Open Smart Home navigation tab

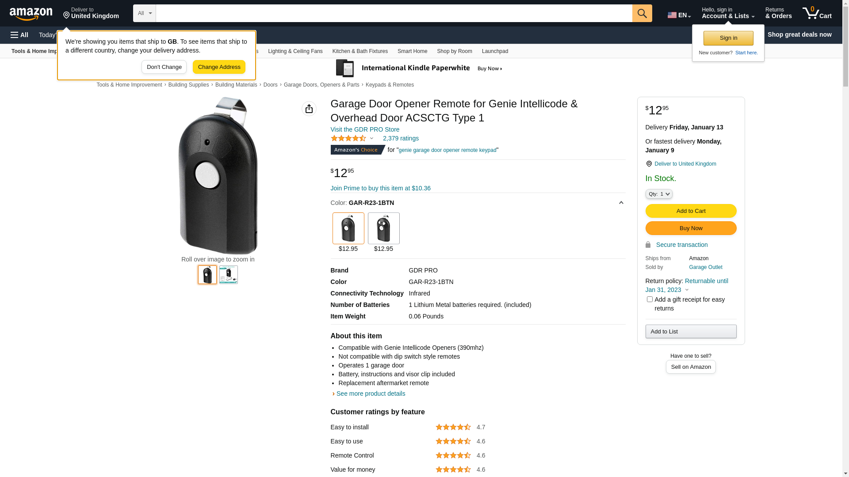(412, 51)
